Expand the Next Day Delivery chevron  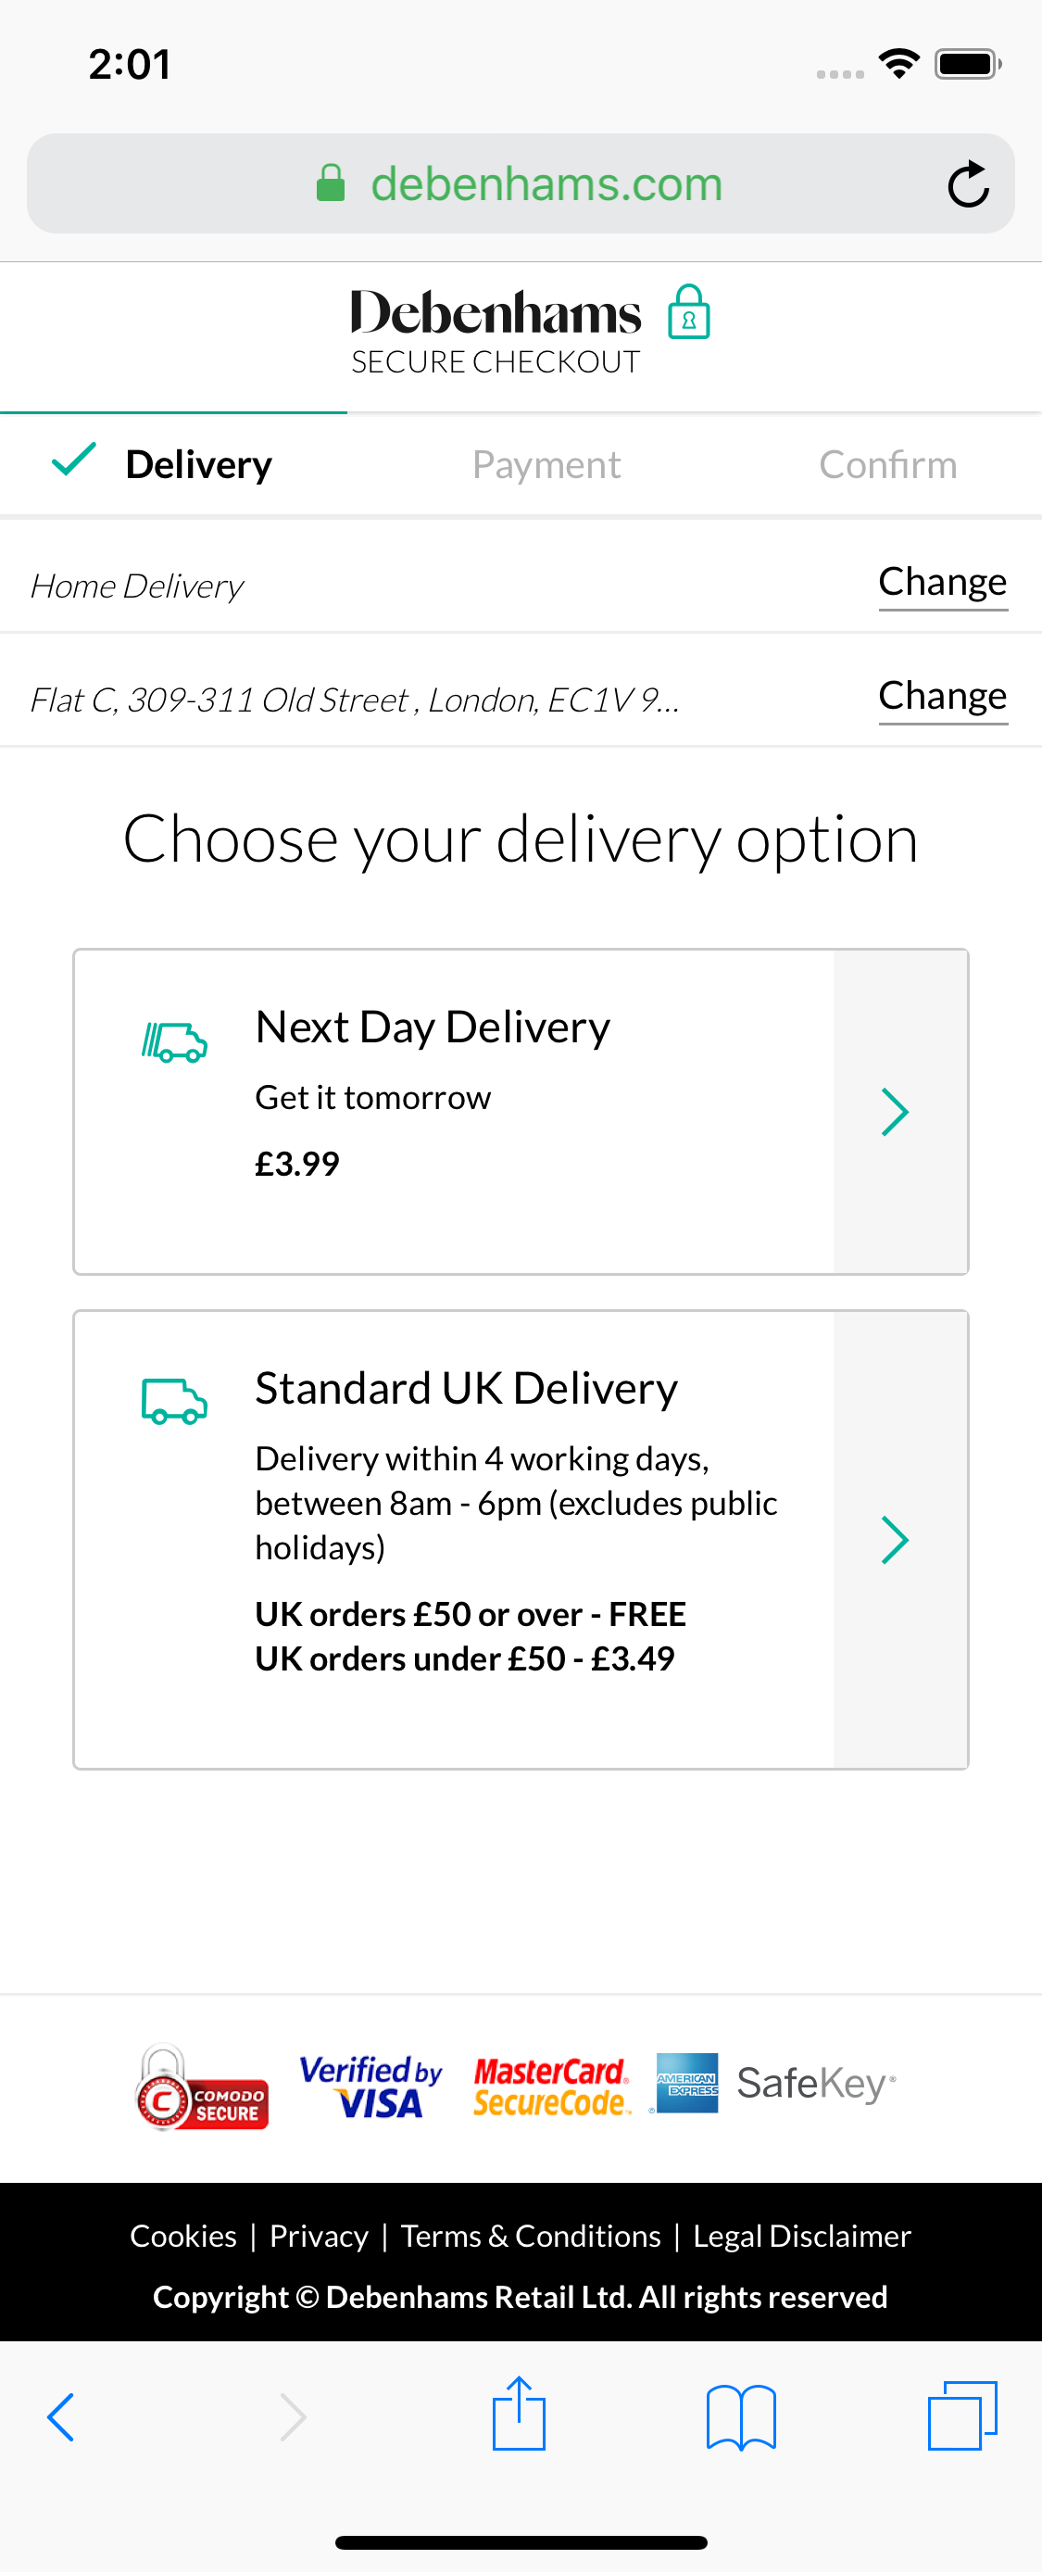click(x=896, y=1111)
